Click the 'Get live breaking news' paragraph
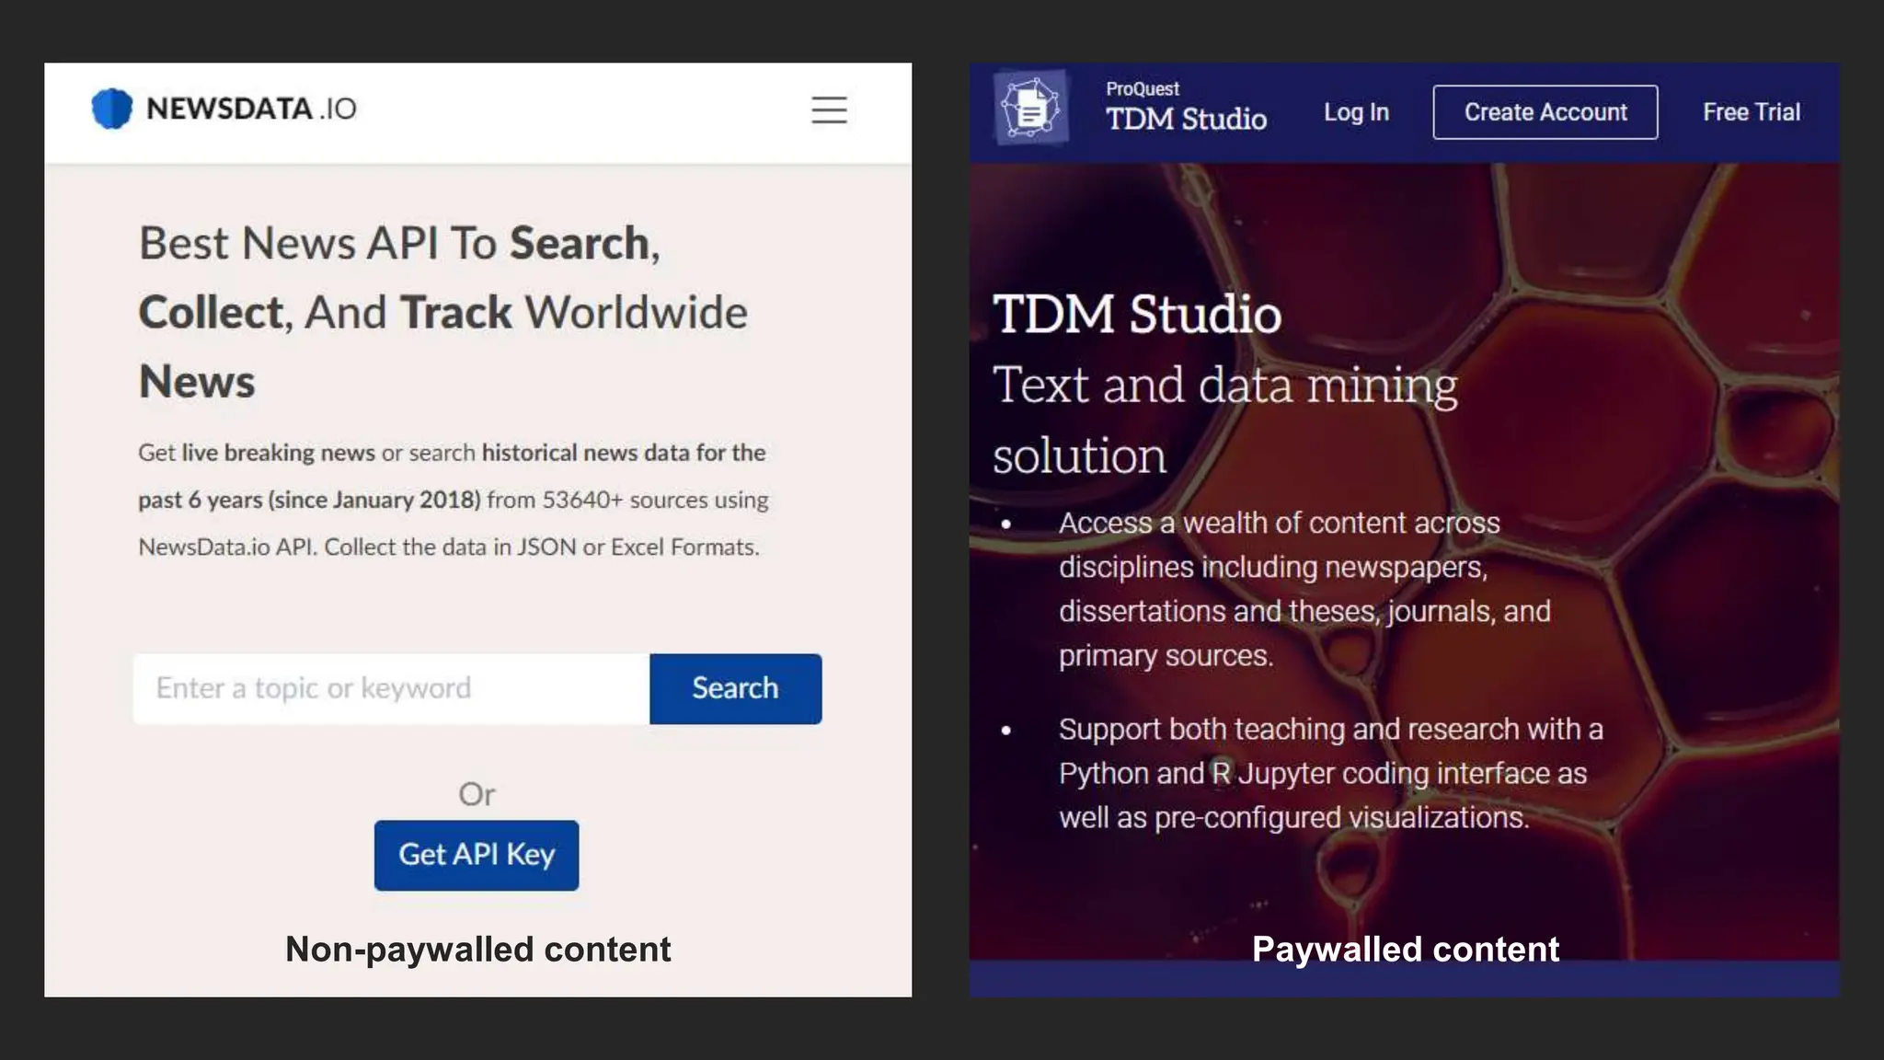Image resolution: width=1884 pixels, height=1060 pixels. click(x=454, y=500)
